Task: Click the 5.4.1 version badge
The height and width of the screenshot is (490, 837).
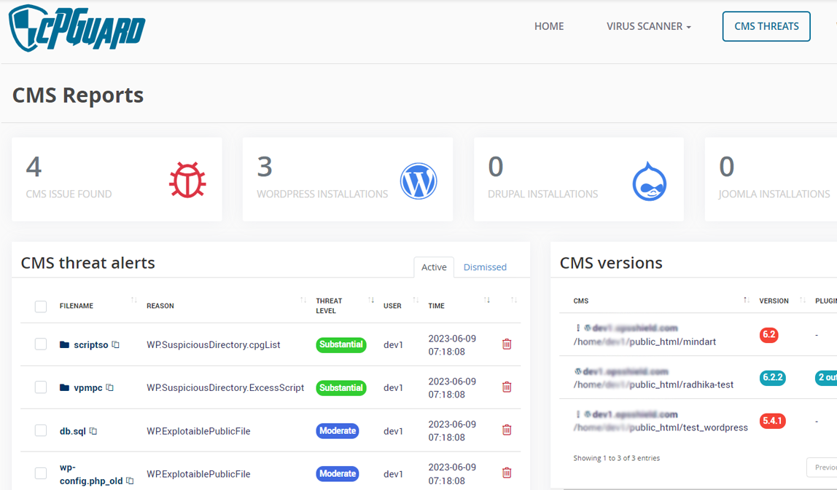Action: click(x=772, y=421)
